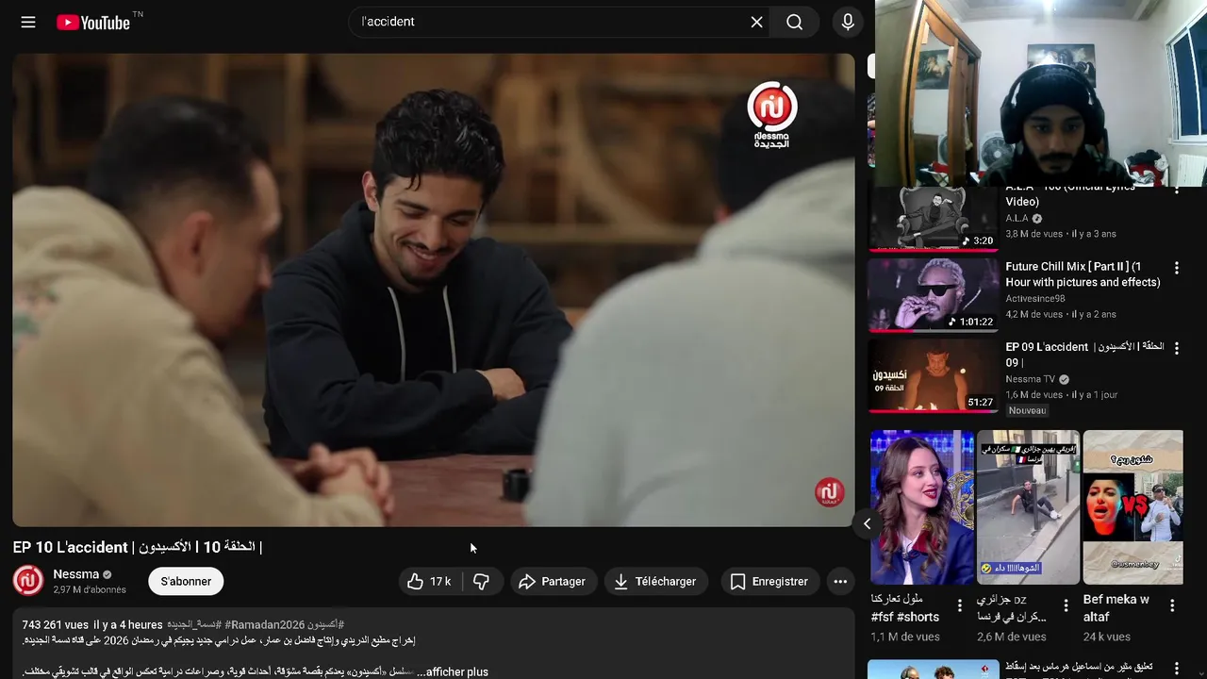
Task: Pause the playing video by clicking it
Action: click(x=434, y=290)
